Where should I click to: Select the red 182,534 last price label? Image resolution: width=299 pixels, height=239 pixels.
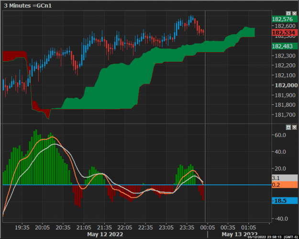pos(285,33)
